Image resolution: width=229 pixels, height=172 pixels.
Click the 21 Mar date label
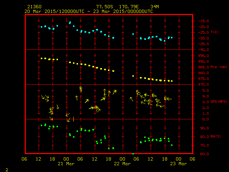[66, 164]
